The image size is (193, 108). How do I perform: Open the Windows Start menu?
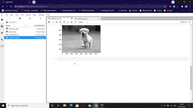pyautogui.click(x=3, y=105)
